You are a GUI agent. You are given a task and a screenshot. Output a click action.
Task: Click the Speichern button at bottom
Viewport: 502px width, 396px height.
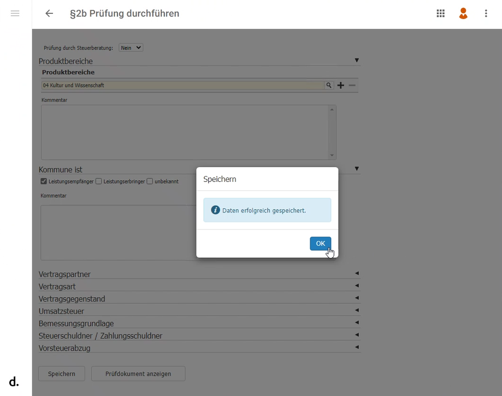pos(61,374)
